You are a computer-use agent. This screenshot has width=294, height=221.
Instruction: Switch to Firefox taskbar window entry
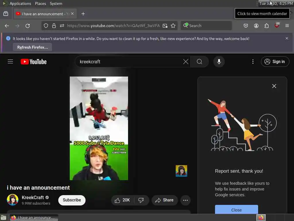coord(34,218)
